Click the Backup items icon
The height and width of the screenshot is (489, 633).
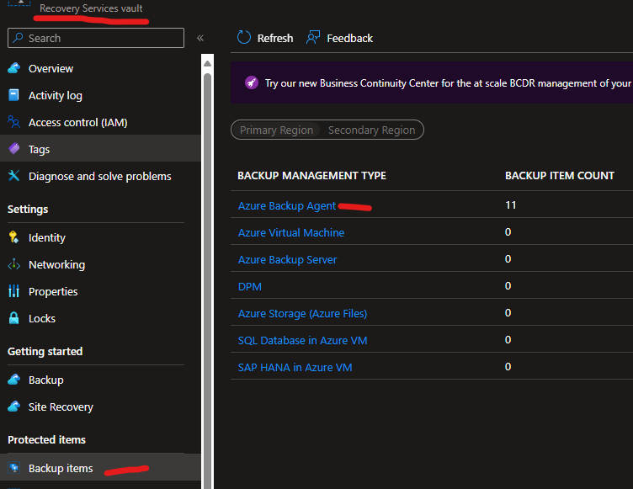pyautogui.click(x=14, y=468)
